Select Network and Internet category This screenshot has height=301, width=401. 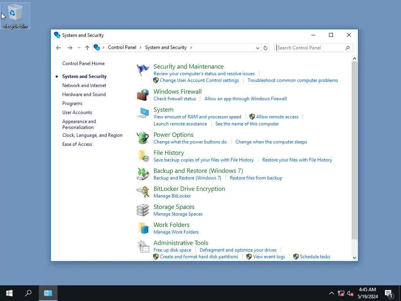tap(84, 85)
